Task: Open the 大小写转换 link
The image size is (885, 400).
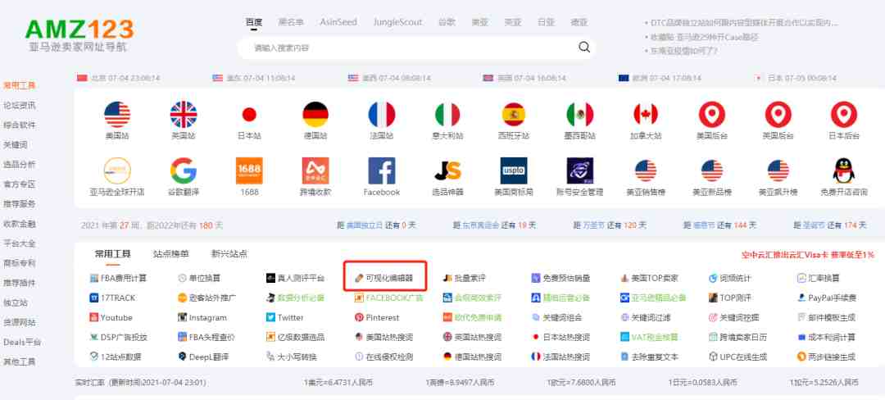Action: 291,357
